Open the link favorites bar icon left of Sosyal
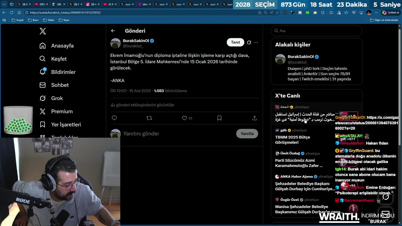 click(4, 20)
